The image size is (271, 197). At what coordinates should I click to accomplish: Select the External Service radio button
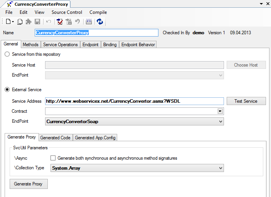tap(7, 90)
